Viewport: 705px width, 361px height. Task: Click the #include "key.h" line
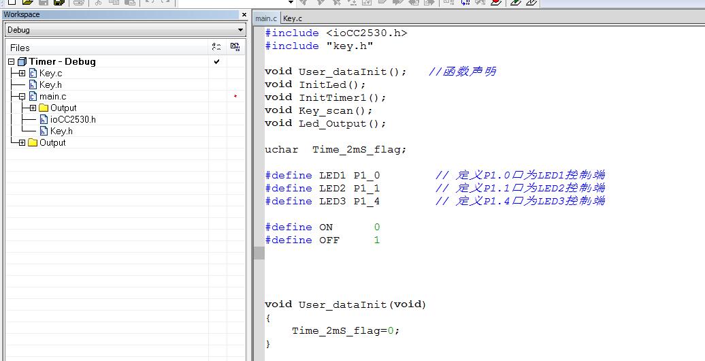pyautogui.click(x=318, y=46)
